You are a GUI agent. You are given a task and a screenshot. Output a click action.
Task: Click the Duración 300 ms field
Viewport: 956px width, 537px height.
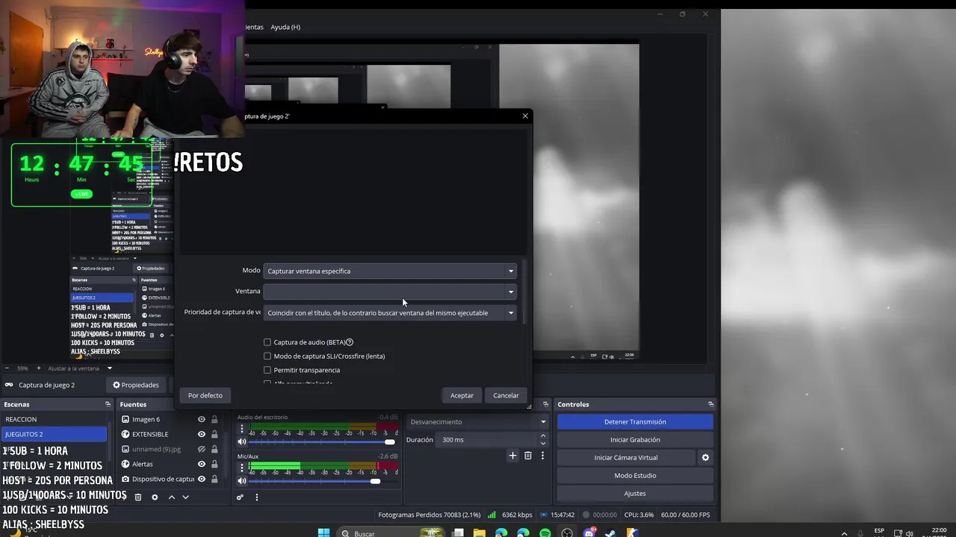point(487,440)
